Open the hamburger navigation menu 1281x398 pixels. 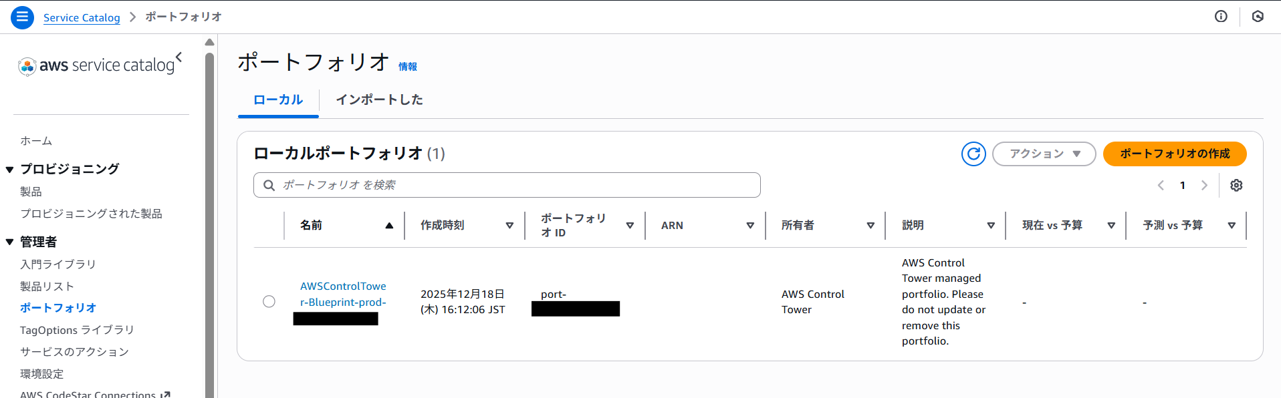point(22,17)
